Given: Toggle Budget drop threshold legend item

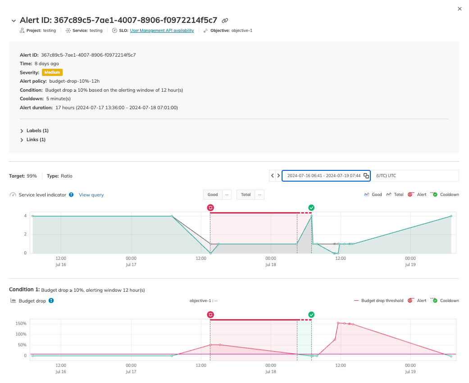Looking at the screenshot, I should coord(378,301).
